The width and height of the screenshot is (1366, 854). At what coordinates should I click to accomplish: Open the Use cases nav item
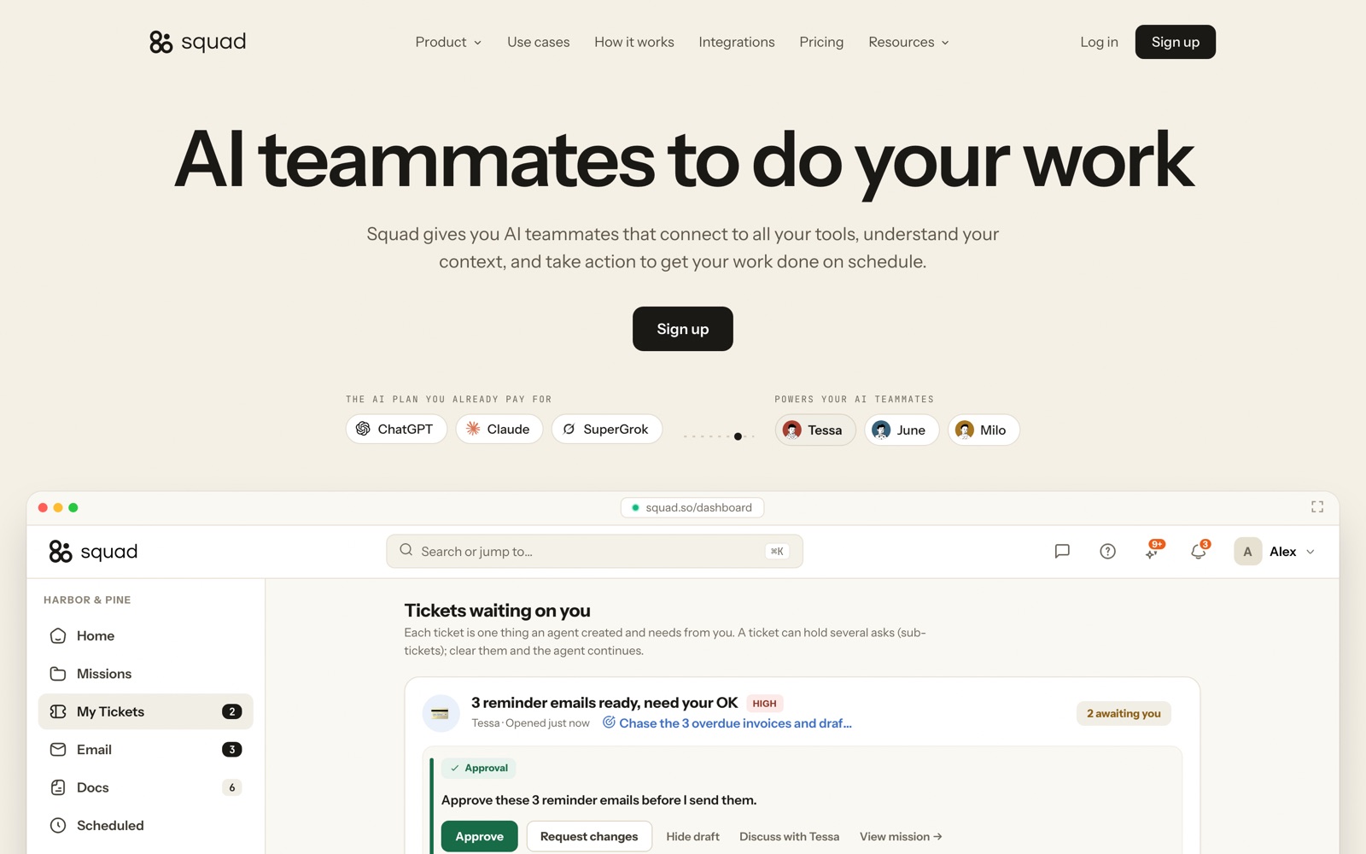pos(538,42)
